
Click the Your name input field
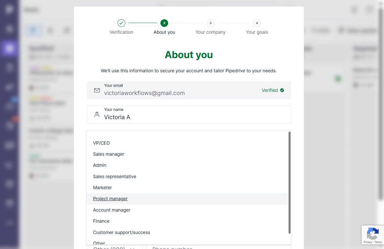click(x=189, y=114)
